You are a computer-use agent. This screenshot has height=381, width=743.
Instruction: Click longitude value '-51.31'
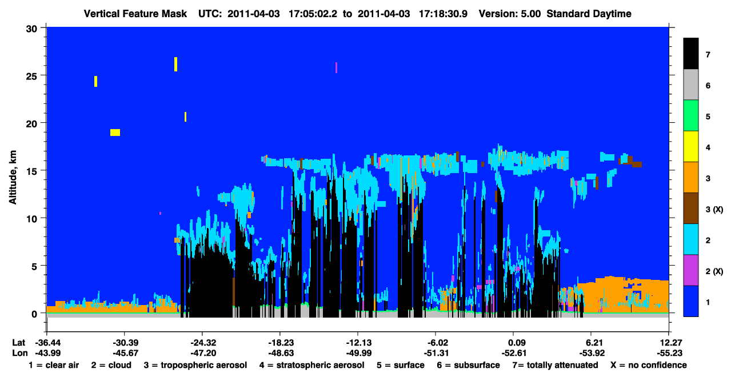(436, 353)
